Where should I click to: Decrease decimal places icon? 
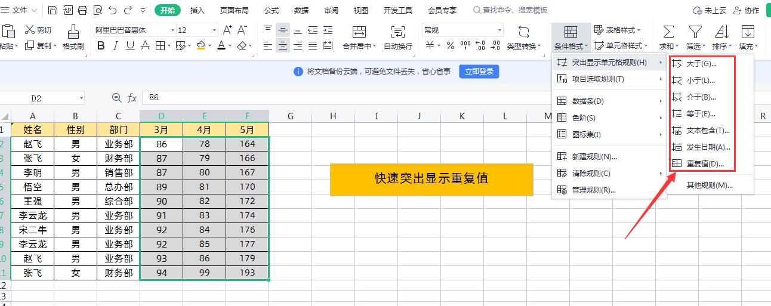click(494, 45)
